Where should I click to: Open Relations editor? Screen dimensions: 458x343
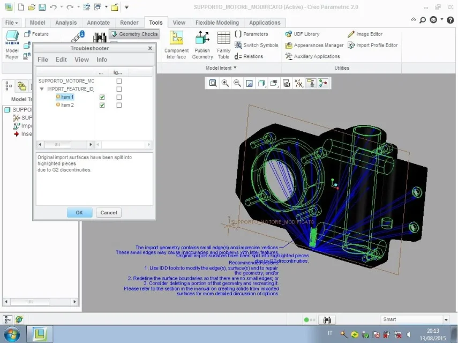[249, 56]
